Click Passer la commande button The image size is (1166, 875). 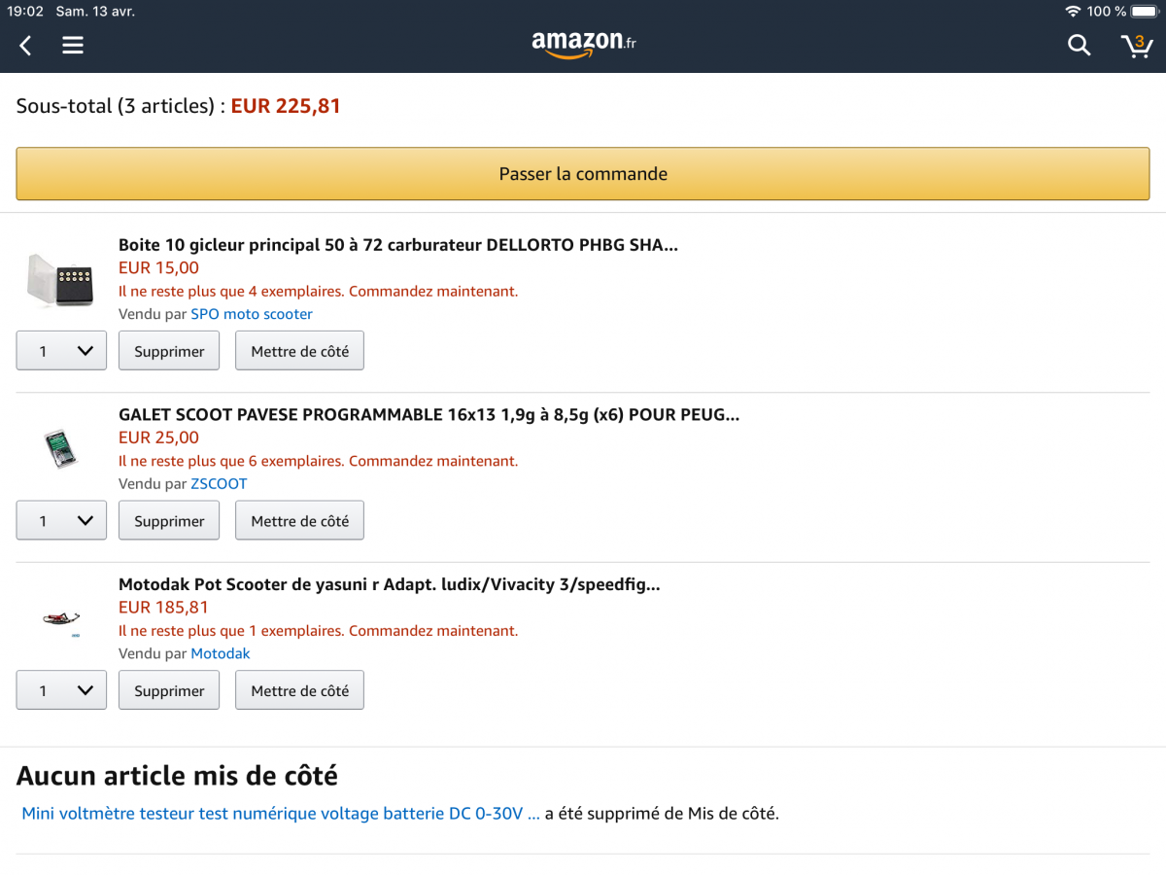coord(583,174)
